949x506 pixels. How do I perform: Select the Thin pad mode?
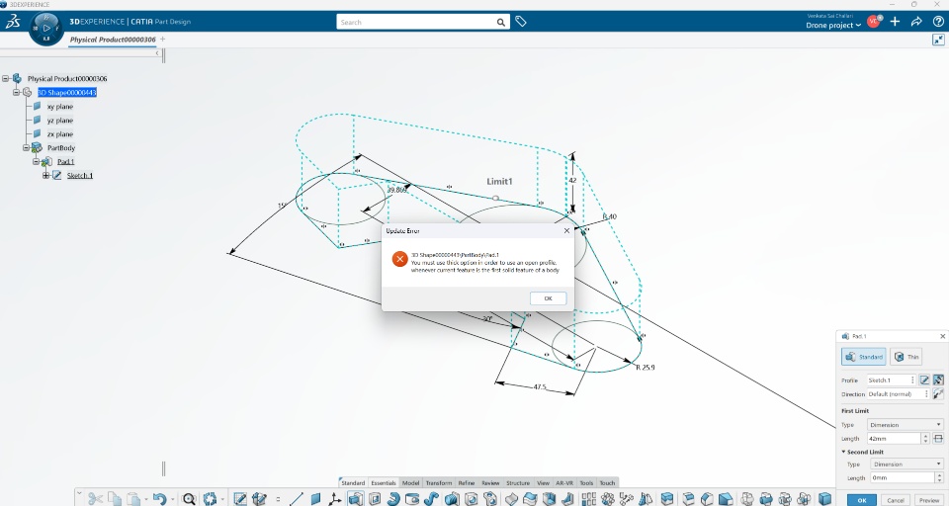click(906, 357)
